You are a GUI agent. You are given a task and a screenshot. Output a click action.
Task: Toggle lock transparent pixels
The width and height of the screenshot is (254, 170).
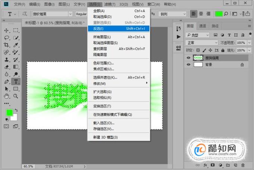pyautogui.click(x=198, y=50)
